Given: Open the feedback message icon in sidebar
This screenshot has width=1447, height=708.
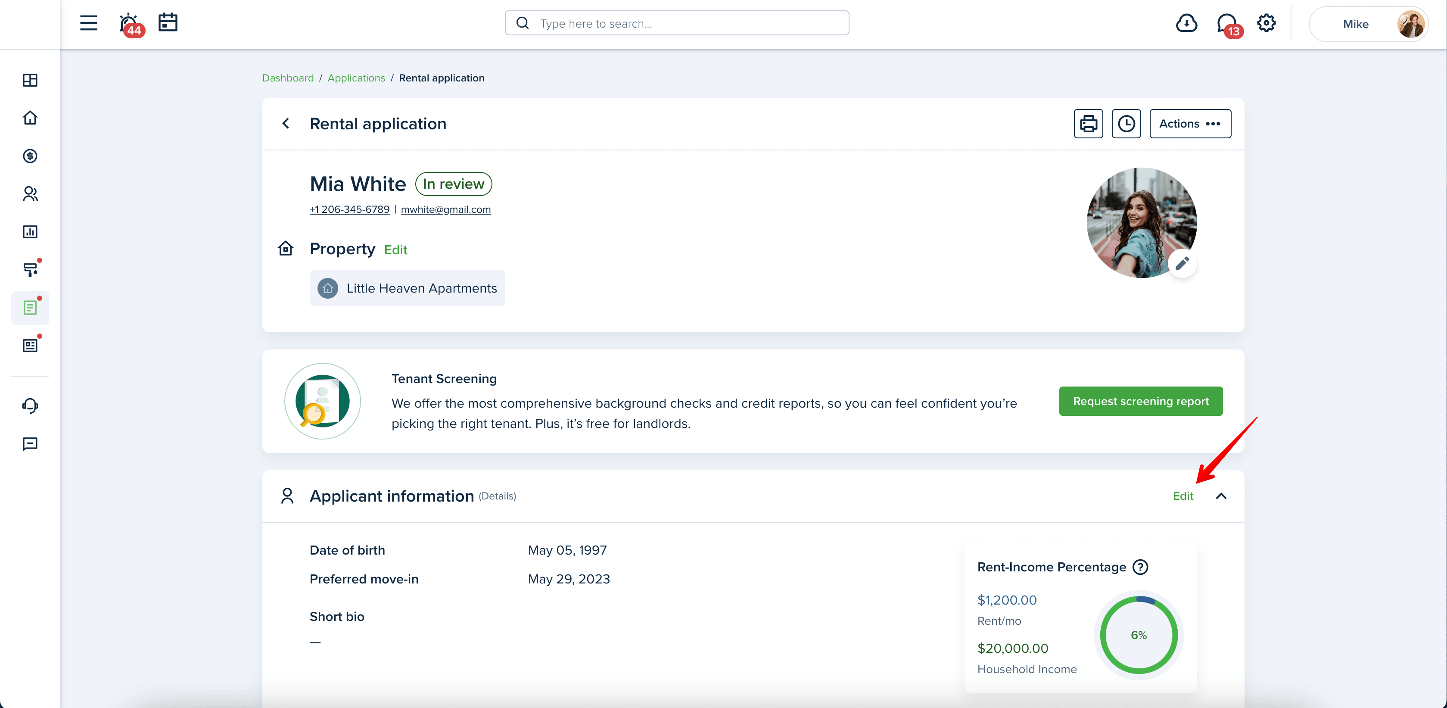Looking at the screenshot, I should 30,444.
